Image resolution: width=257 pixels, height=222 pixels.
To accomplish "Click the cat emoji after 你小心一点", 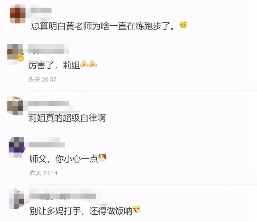I will click(102, 157).
